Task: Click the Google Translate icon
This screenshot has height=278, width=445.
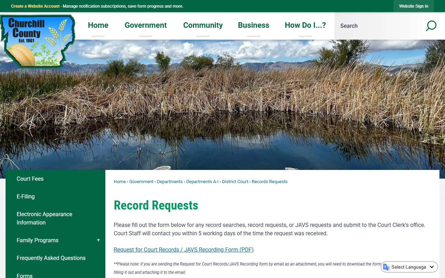Action: click(x=386, y=267)
